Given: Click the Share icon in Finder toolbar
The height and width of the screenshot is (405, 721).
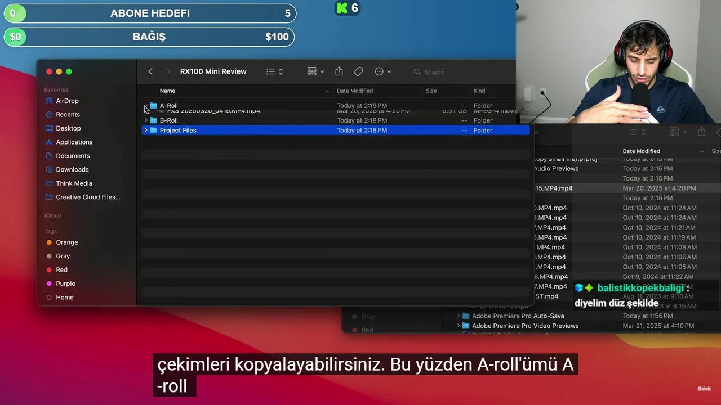Looking at the screenshot, I should (x=339, y=71).
